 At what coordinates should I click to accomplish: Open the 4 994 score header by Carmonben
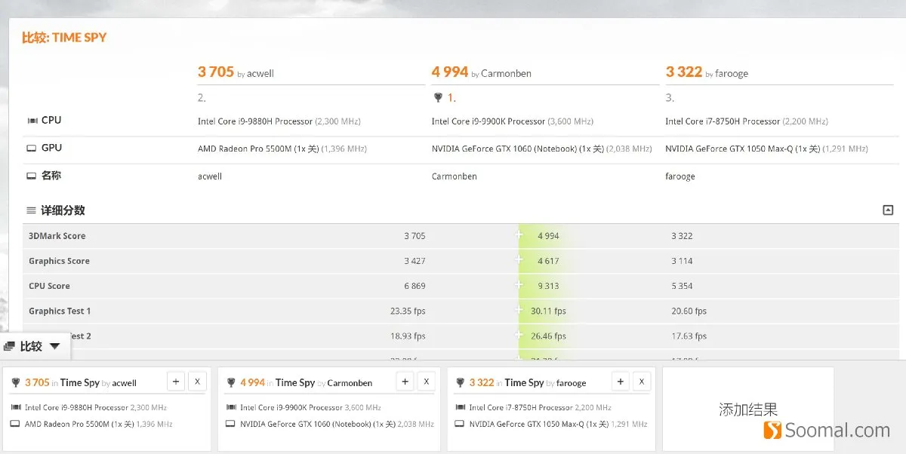click(x=450, y=72)
